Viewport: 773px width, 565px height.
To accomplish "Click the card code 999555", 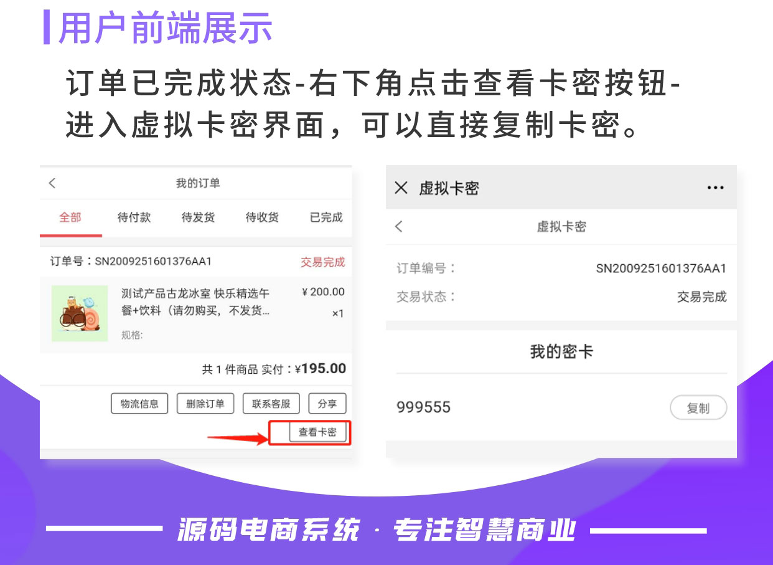I will 424,407.
